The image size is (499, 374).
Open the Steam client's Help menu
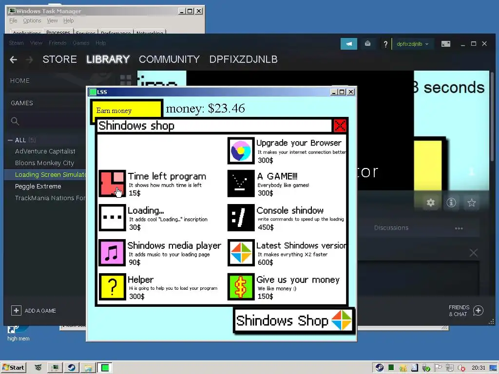[x=100, y=43]
